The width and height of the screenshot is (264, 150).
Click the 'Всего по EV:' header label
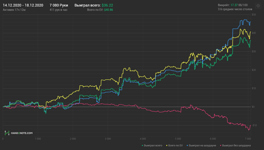click(95, 10)
